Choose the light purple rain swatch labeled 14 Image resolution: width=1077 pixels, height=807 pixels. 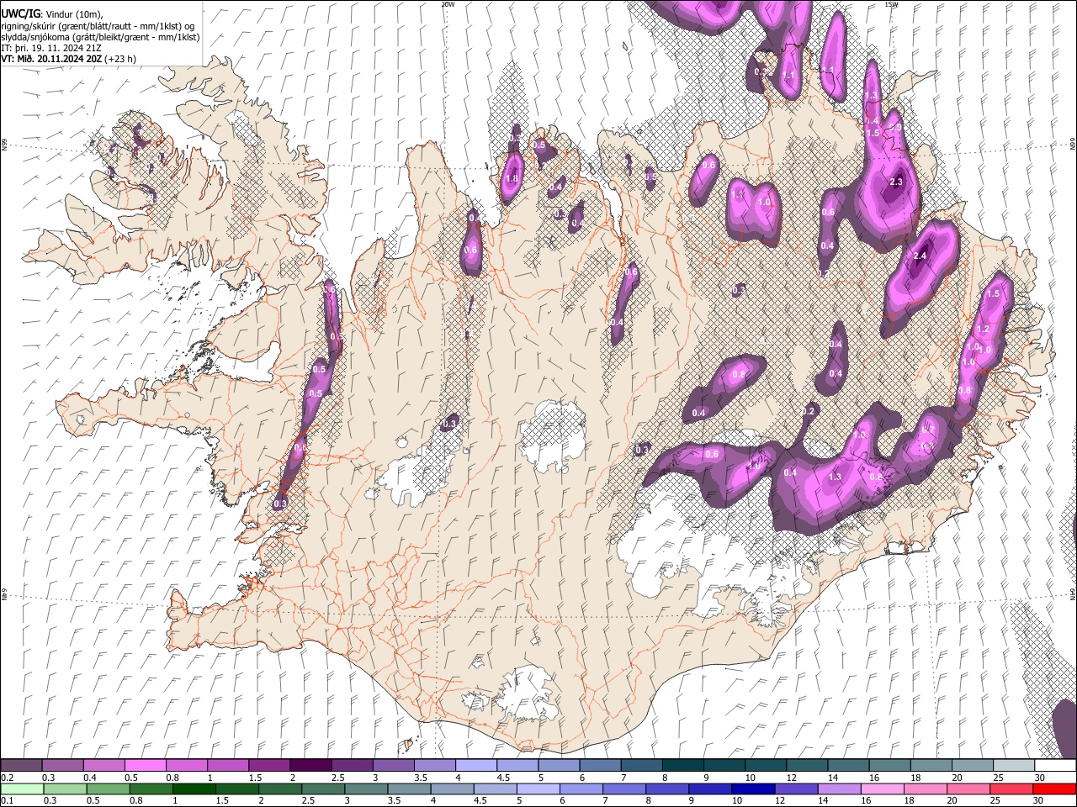coord(839,789)
